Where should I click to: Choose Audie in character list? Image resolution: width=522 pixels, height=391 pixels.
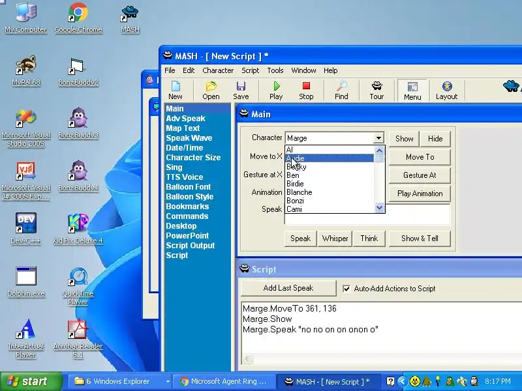[330, 158]
